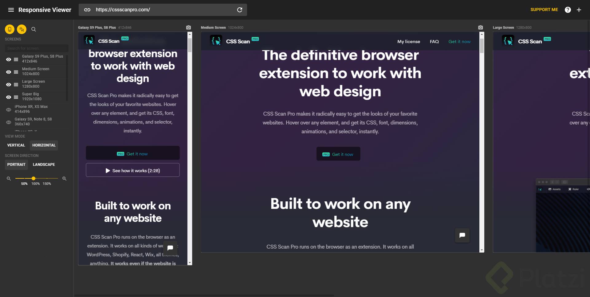Image resolution: width=590 pixels, height=297 pixels.
Task: Click CSS Scan logo in Galaxy S9 Plus preview
Action: coord(106,40)
